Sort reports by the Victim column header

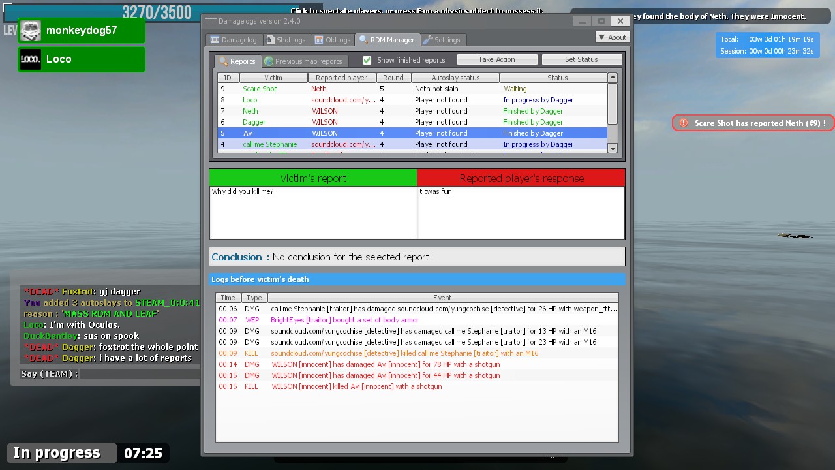click(x=273, y=78)
